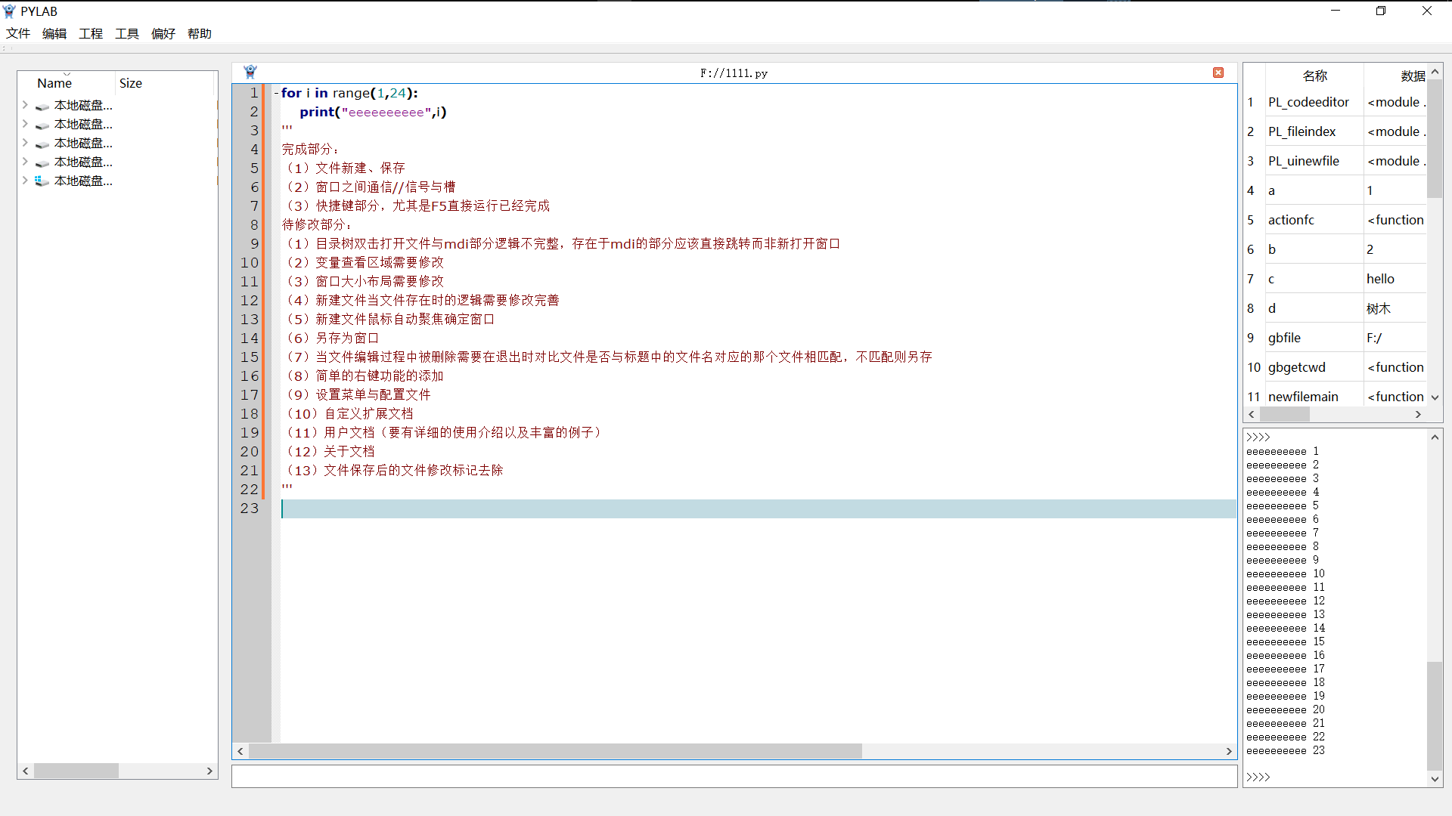Select the actionfc row in the variables panel
This screenshot has width=1452, height=816.
click(1314, 219)
